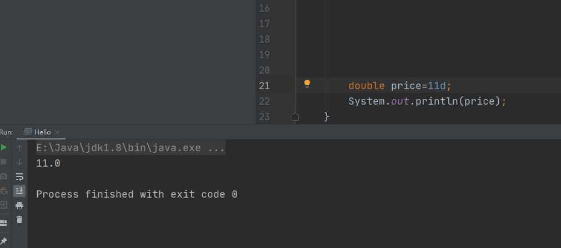This screenshot has height=248, width=561.
Task: Click the green Rerun button
Action: tap(4, 148)
